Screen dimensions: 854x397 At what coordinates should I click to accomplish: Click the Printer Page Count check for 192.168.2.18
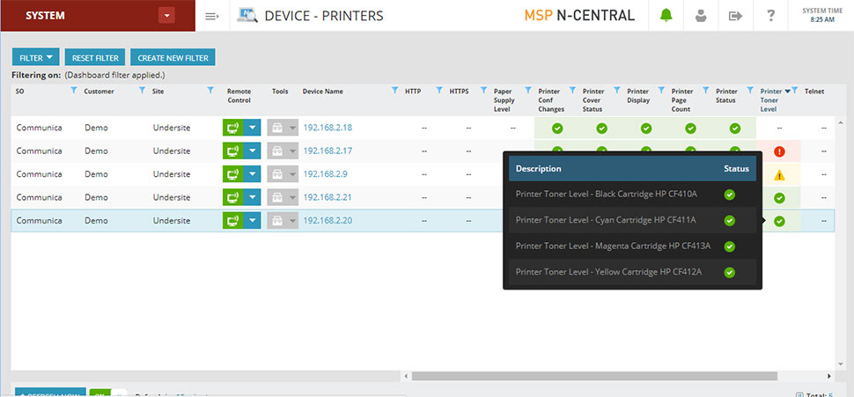(x=690, y=129)
